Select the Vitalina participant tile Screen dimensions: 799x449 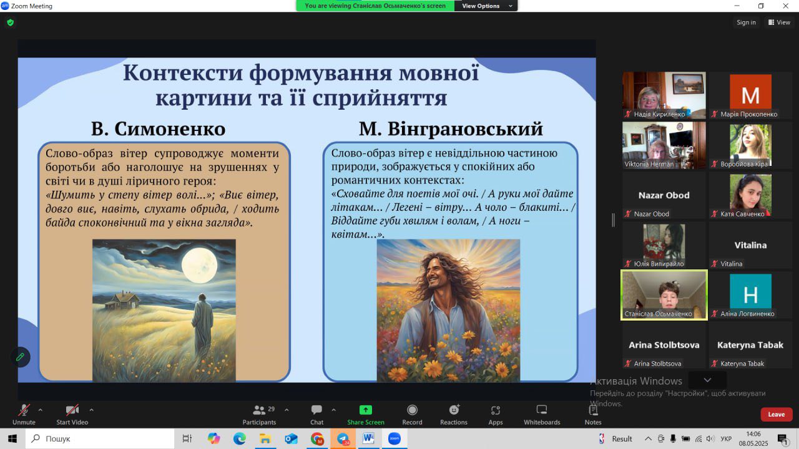coord(750,245)
